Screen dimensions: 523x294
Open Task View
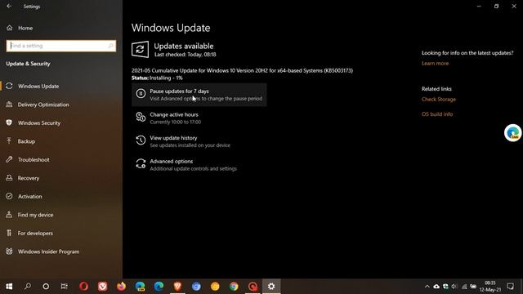64,286
